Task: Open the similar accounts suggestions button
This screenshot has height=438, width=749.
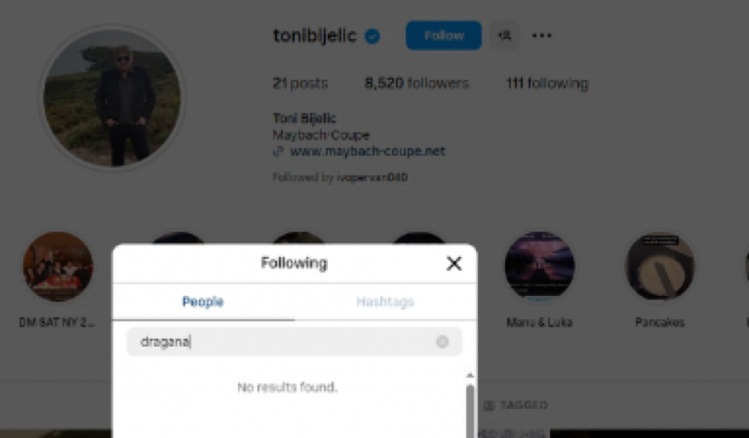Action: (x=503, y=36)
